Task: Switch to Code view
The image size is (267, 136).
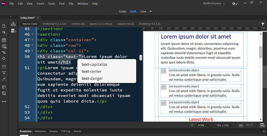Action: [123, 11]
